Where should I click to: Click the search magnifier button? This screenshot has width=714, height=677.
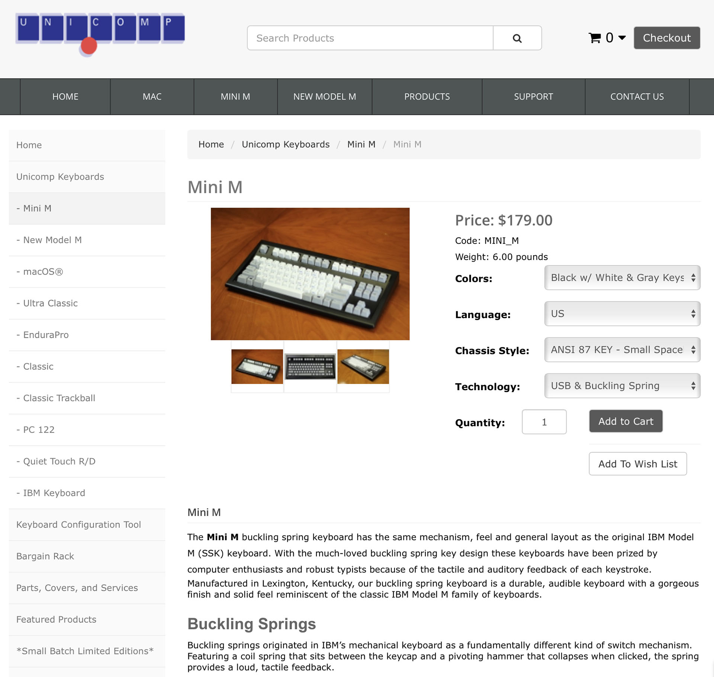pyautogui.click(x=517, y=38)
